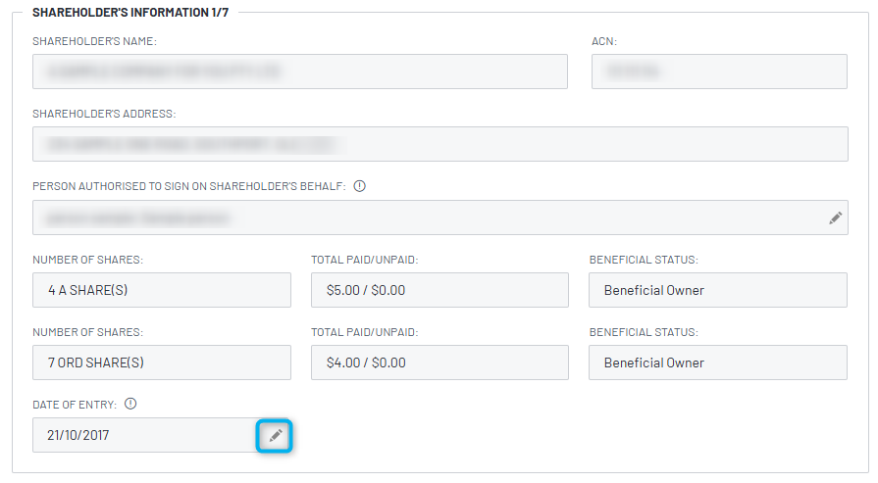Image resolution: width=878 pixels, height=483 pixels.
Task: Click the Shareholder's Name label
Action: point(94,41)
